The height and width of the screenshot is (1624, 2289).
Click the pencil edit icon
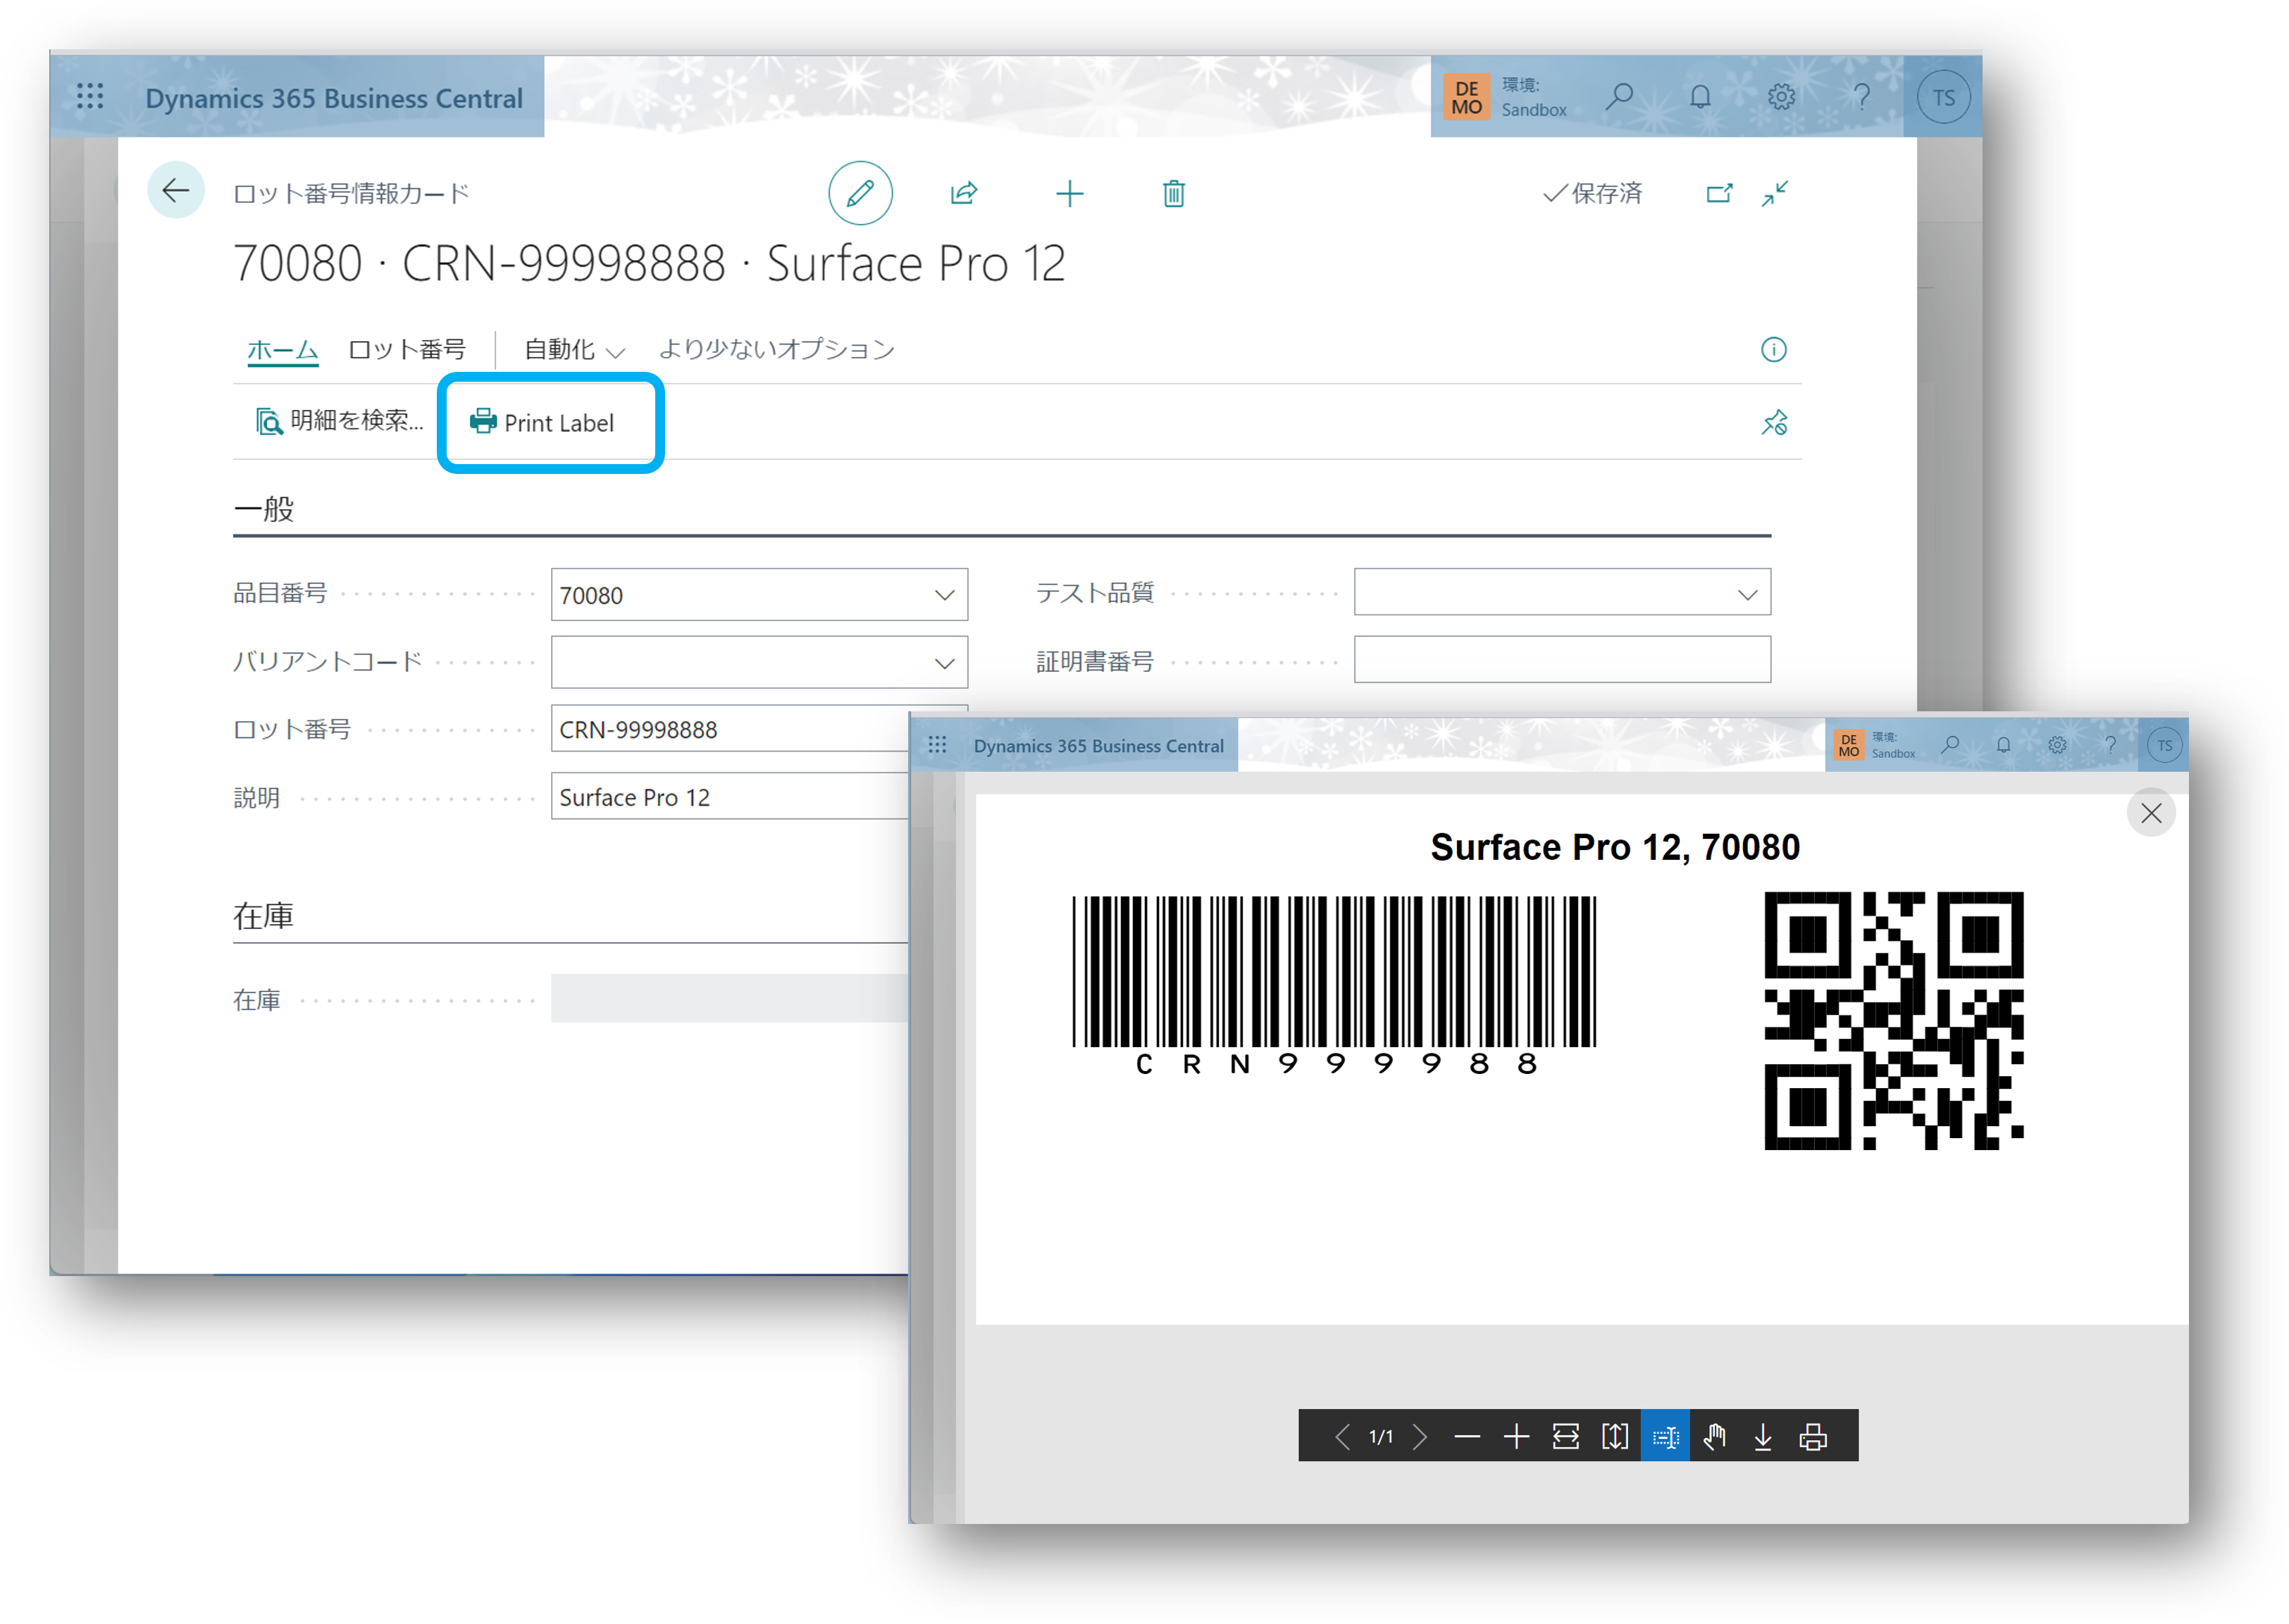[x=860, y=193]
